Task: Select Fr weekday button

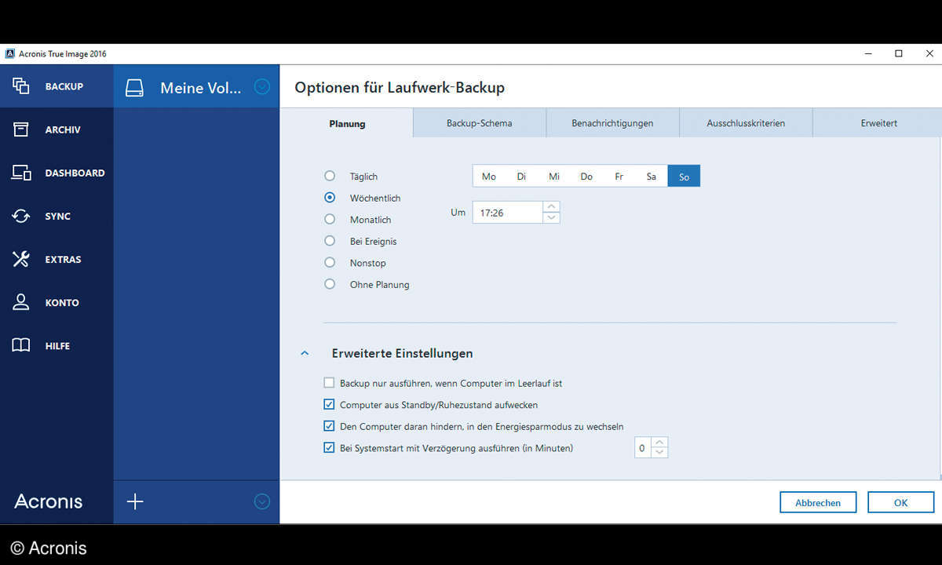Action: tap(619, 176)
